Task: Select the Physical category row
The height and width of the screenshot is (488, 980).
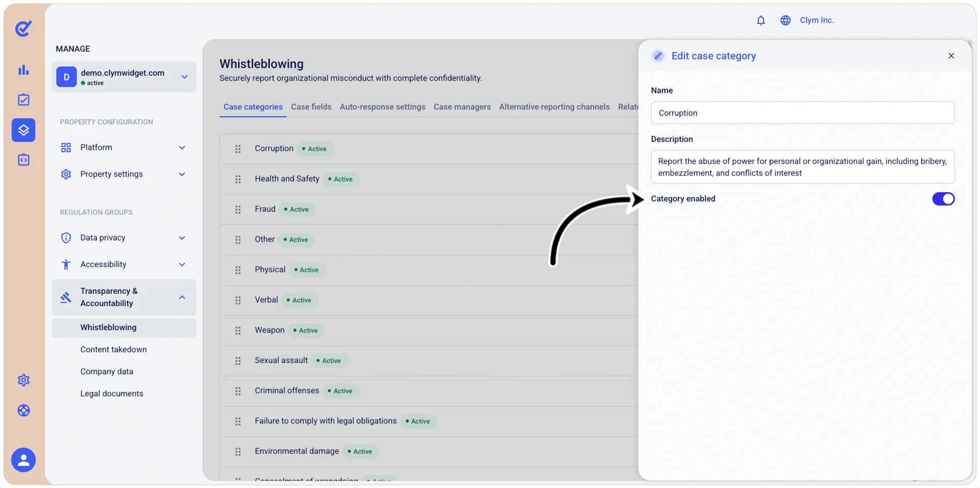Action: tap(429, 270)
